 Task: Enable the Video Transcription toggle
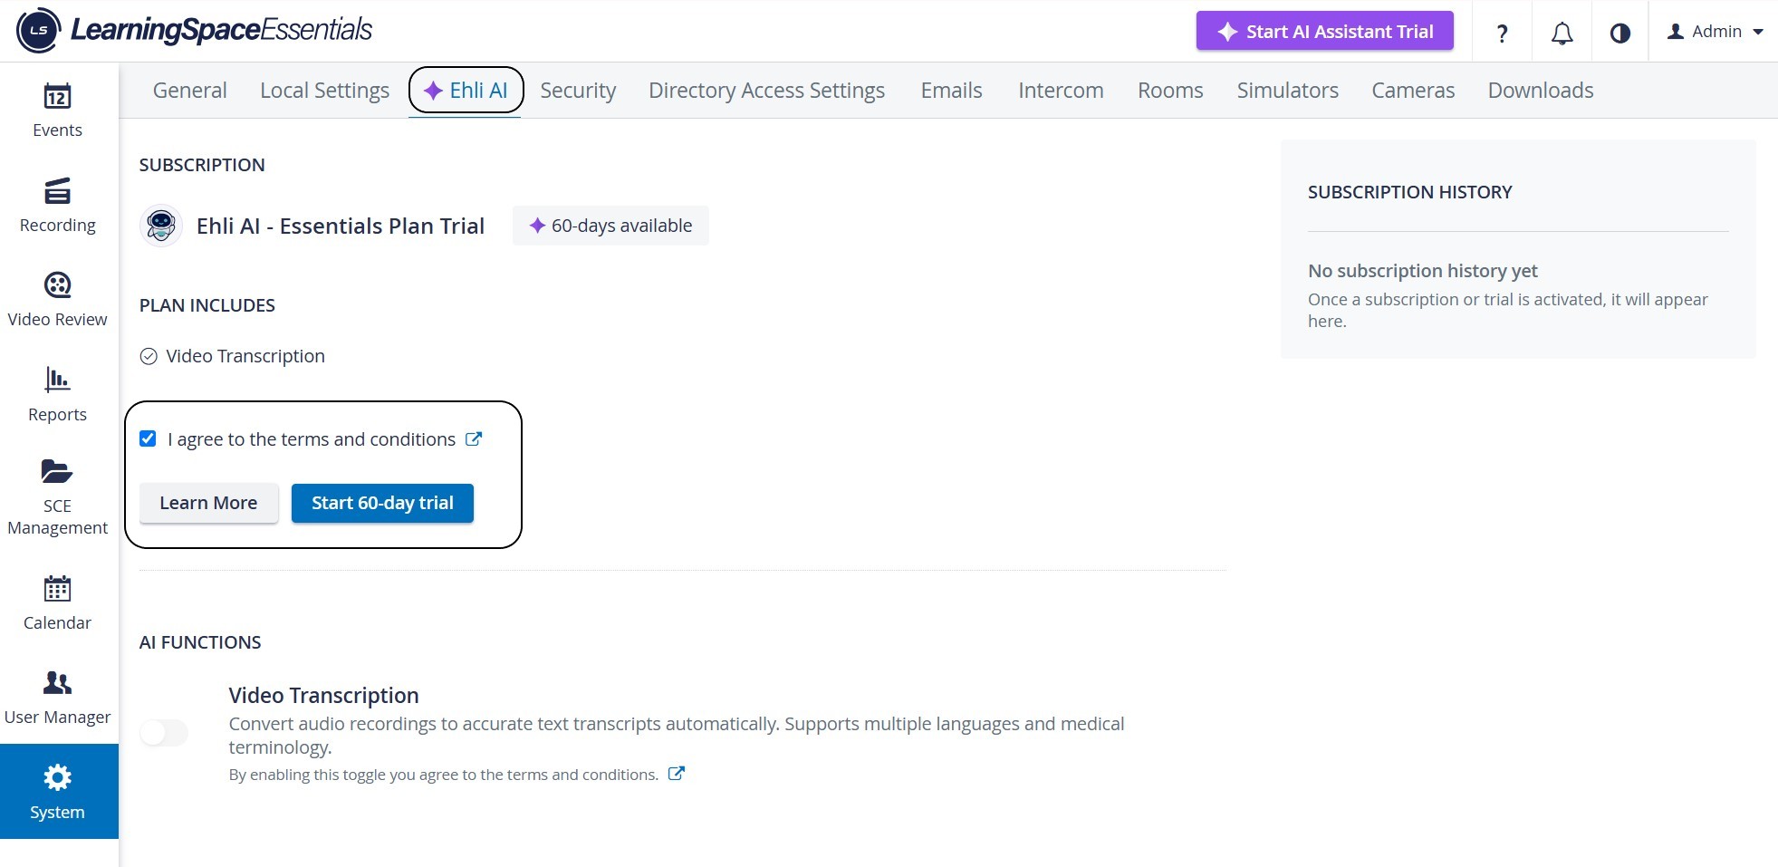[164, 732]
